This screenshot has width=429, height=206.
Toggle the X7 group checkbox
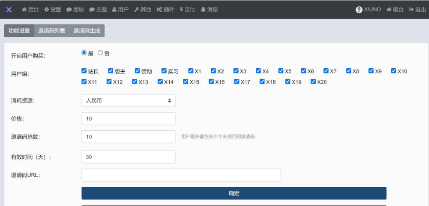[x=326, y=71]
